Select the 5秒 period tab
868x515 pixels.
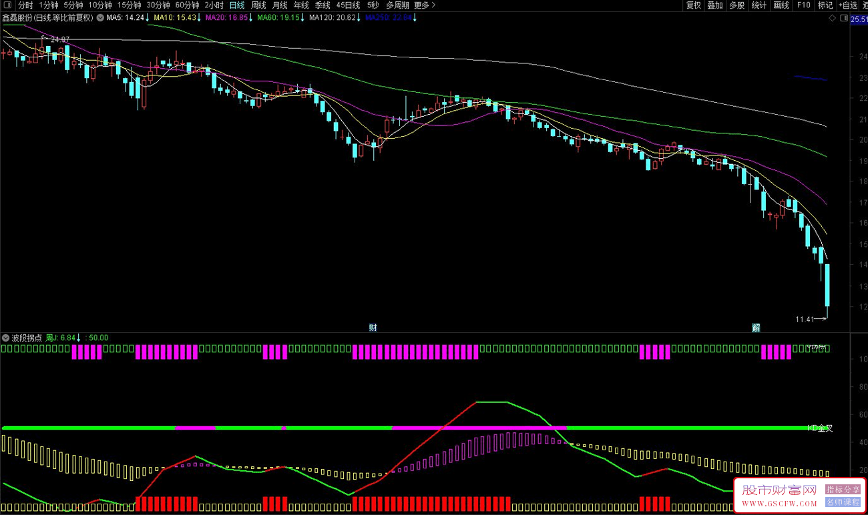(373, 5)
